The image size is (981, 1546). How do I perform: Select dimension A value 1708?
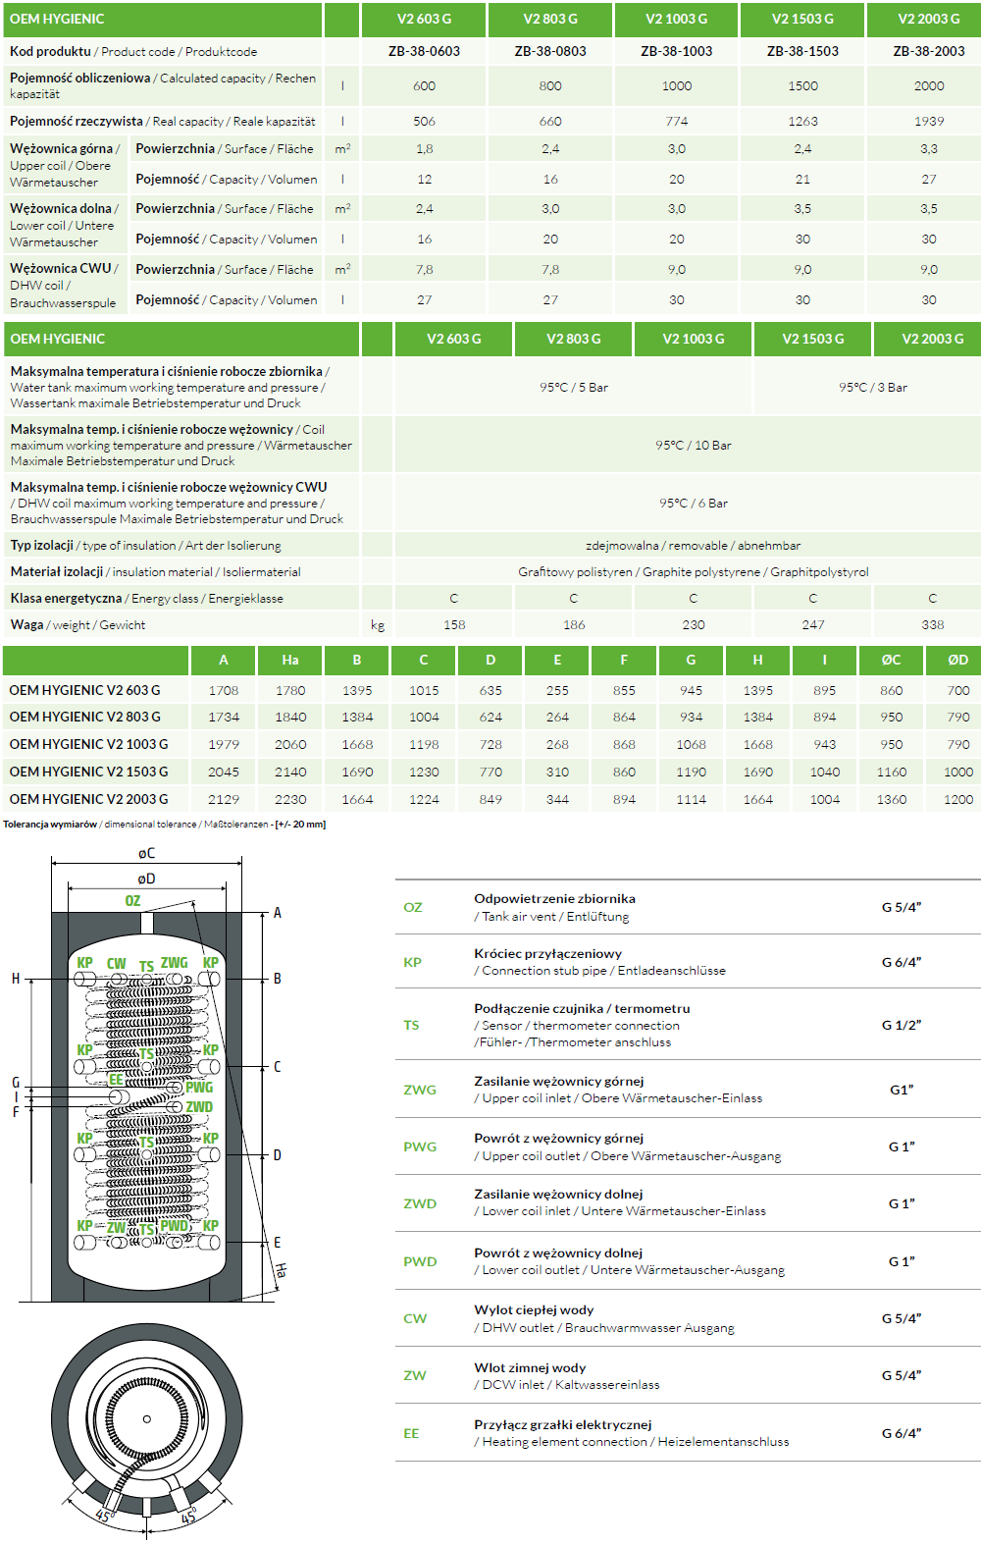pos(224,690)
